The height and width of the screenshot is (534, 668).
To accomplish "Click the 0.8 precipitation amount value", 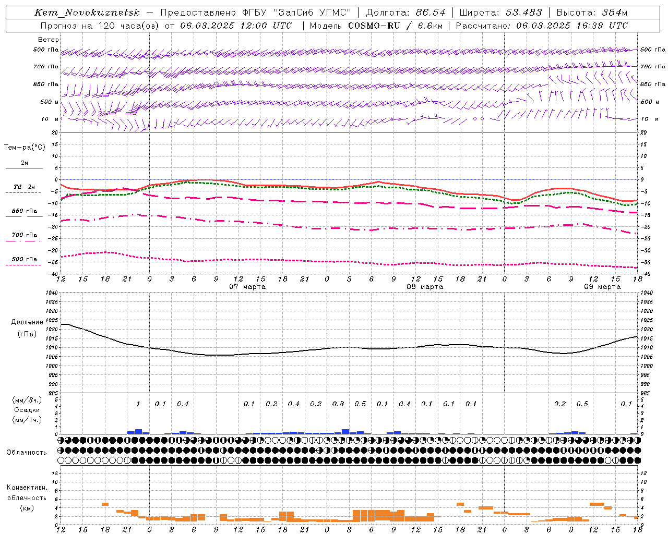I will coord(338,404).
